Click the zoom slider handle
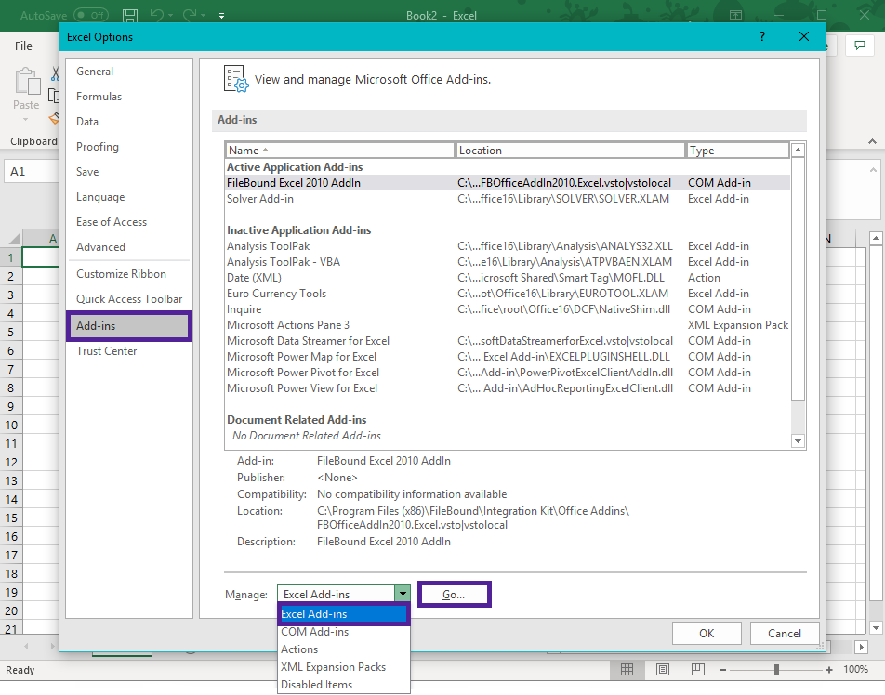The image size is (885, 695). coord(776,670)
